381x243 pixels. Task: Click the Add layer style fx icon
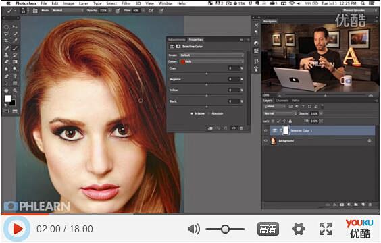[x=335, y=205]
